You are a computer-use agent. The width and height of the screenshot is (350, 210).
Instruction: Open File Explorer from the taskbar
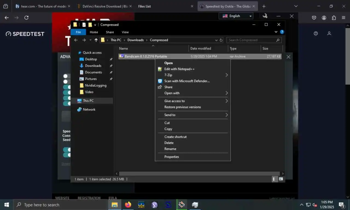pyautogui.click(x=115, y=205)
